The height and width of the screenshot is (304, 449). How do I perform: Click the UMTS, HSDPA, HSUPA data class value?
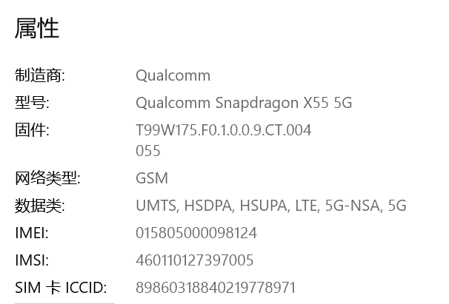(271, 206)
